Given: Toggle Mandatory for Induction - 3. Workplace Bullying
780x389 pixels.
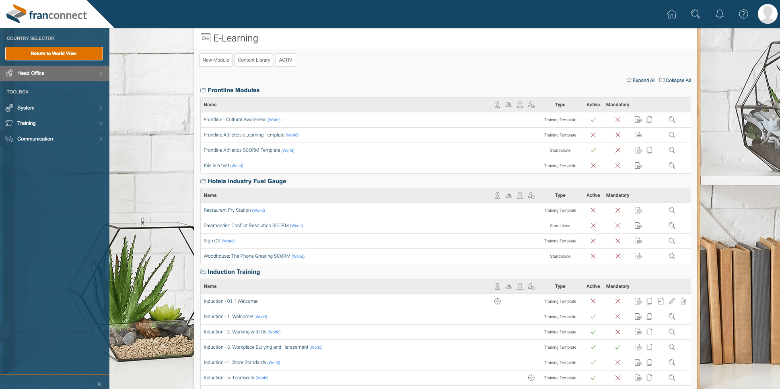Looking at the screenshot, I should point(617,347).
